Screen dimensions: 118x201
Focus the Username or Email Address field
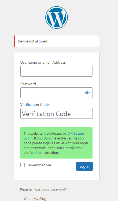[x=56, y=71]
